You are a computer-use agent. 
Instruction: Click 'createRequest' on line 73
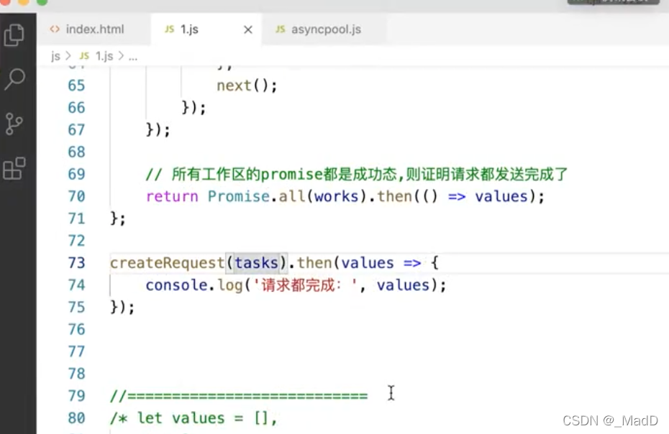coord(167,263)
